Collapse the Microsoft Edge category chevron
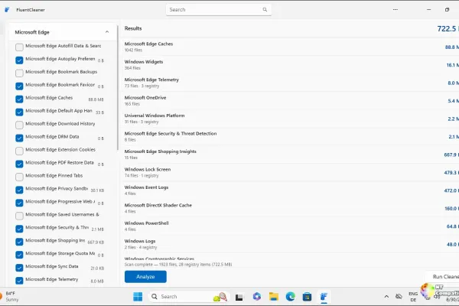459x306 pixels. (107, 32)
